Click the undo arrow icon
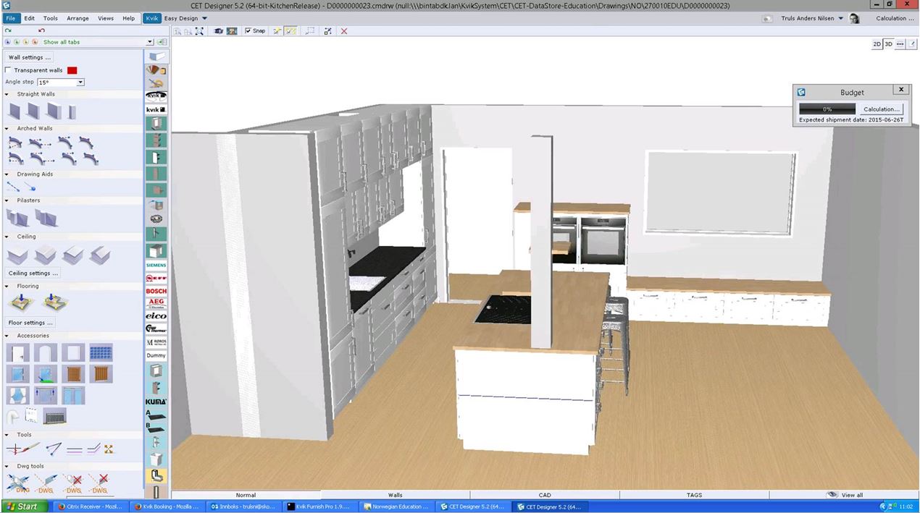The height and width of the screenshot is (513, 920). click(x=41, y=30)
